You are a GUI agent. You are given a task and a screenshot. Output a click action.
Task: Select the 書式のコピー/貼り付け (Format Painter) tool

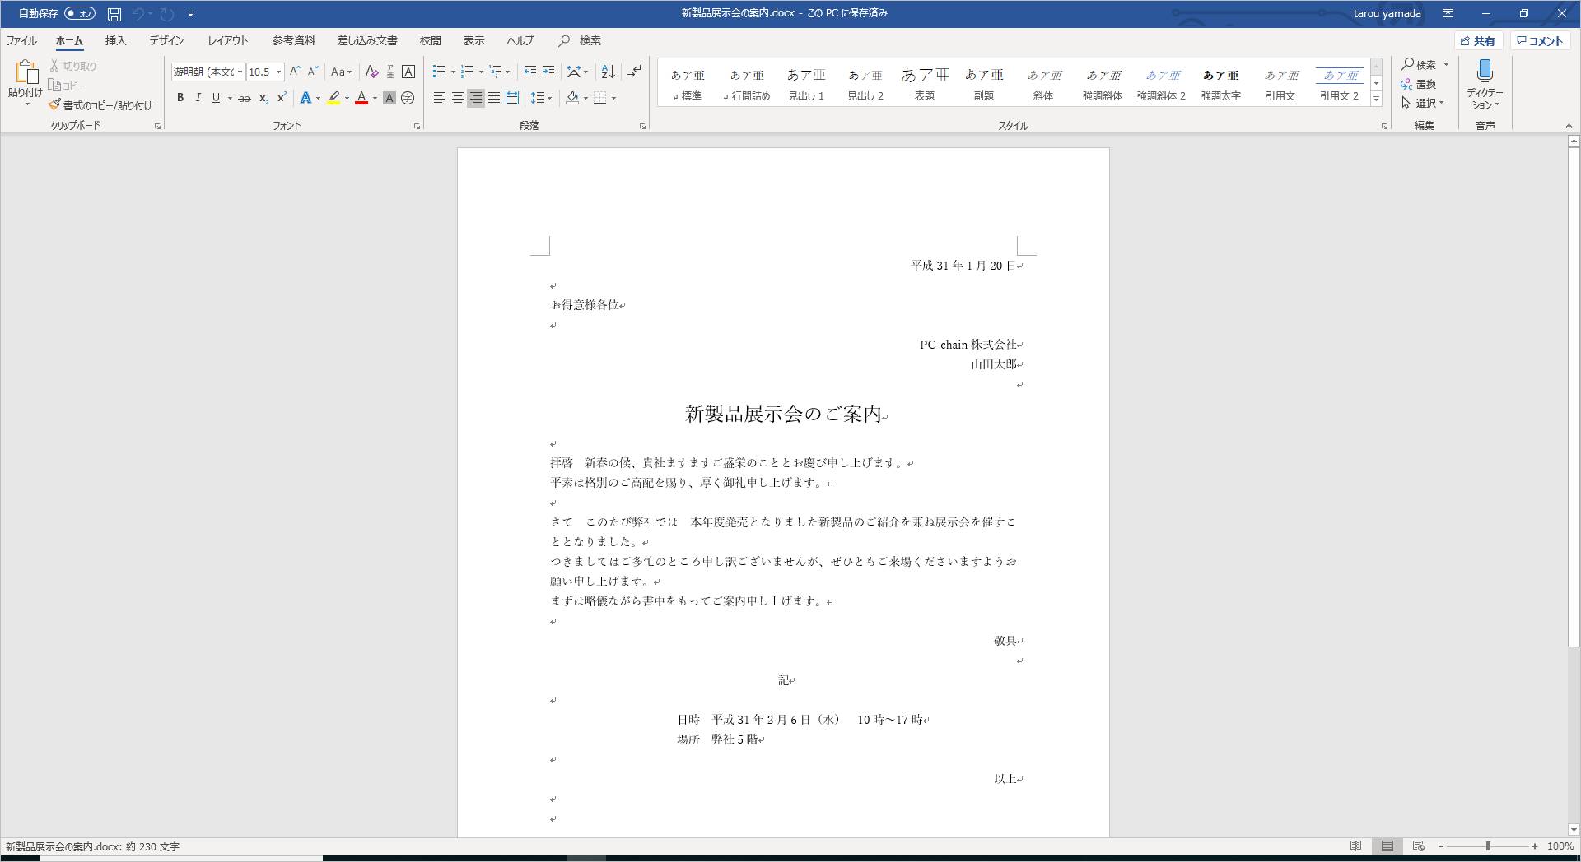tap(99, 105)
